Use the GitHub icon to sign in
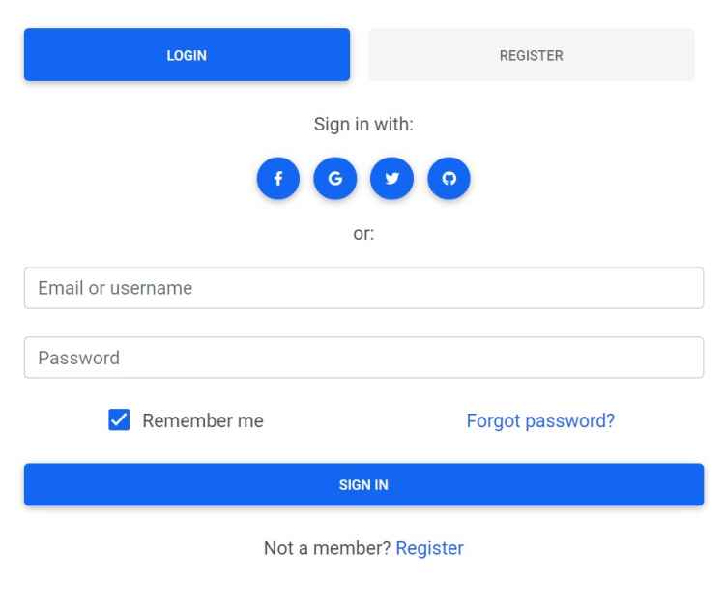The image size is (725, 606). click(449, 179)
